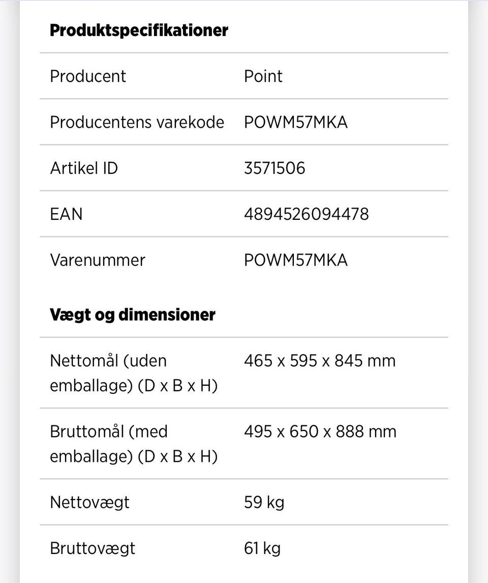Screen dimensions: 488x583
Task: Click the 61 kg gross weight value
Action: point(262,548)
